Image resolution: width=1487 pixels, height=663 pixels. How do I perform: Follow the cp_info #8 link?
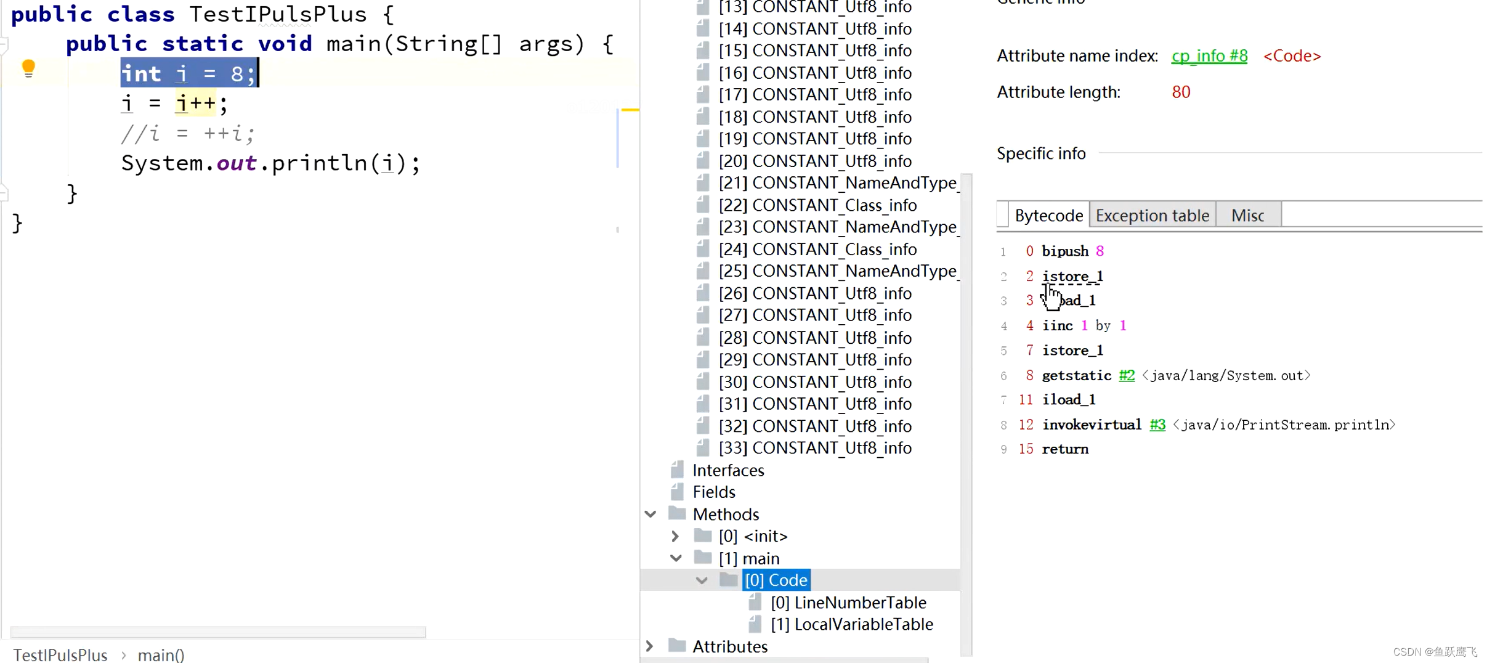click(1209, 55)
